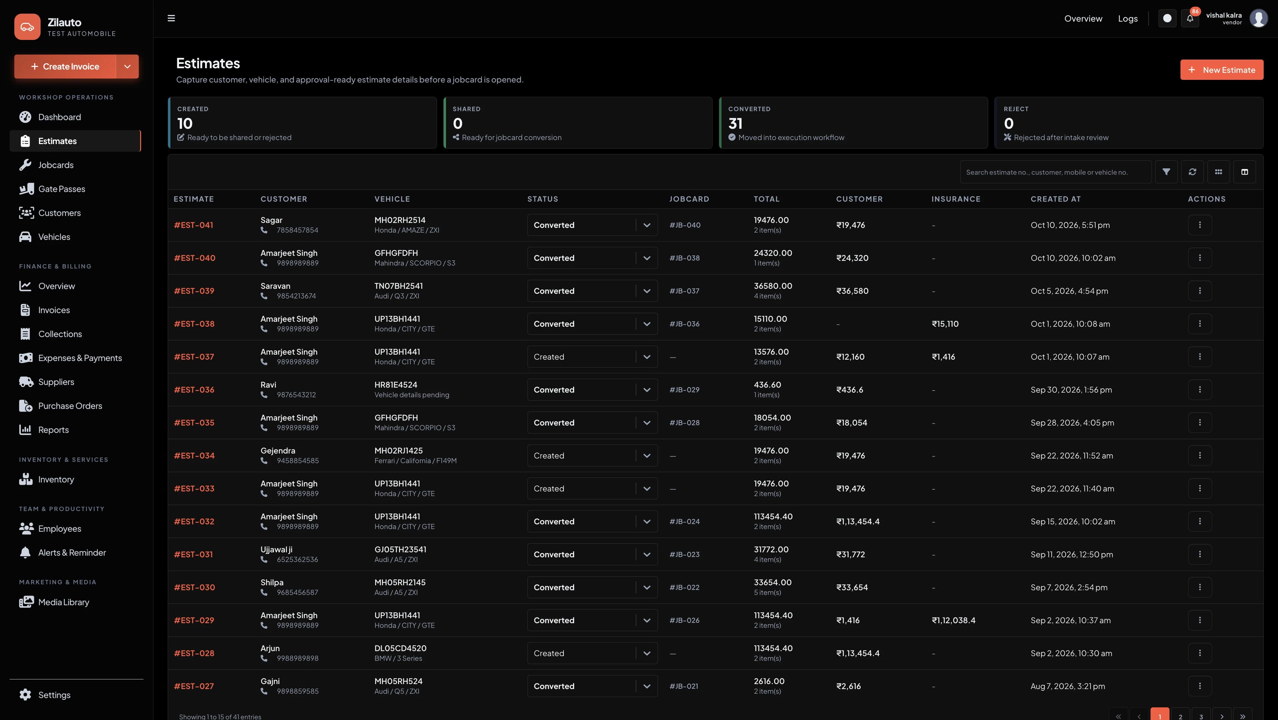The image size is (1278, 720).
Task: Expand the Create Invoice dropdown arrow
Action: (127, 67)
